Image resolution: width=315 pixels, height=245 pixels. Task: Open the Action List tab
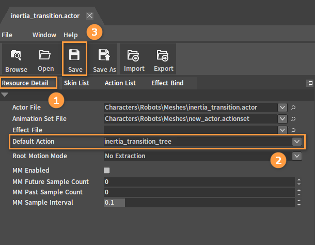pos(120,83)
